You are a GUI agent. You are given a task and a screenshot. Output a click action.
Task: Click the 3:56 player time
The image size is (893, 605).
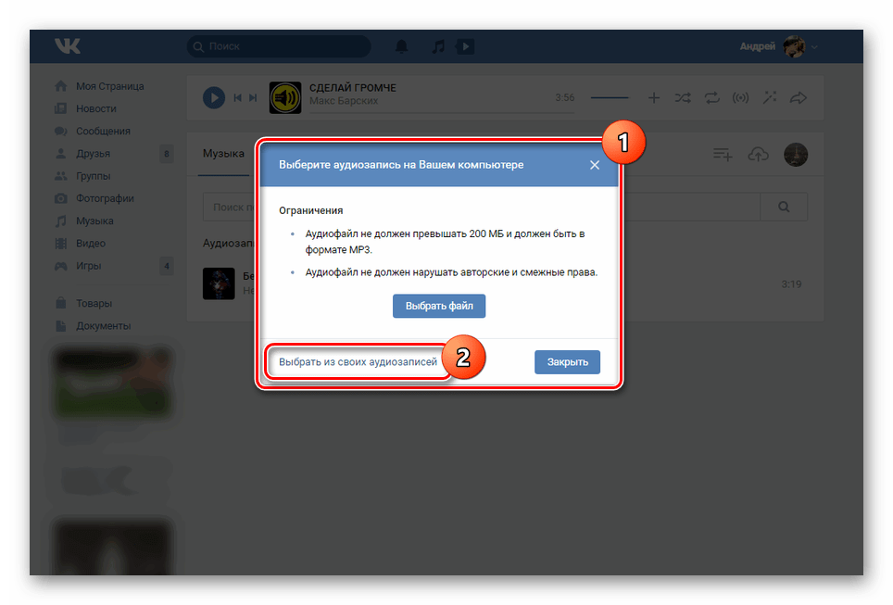[564, 98]
